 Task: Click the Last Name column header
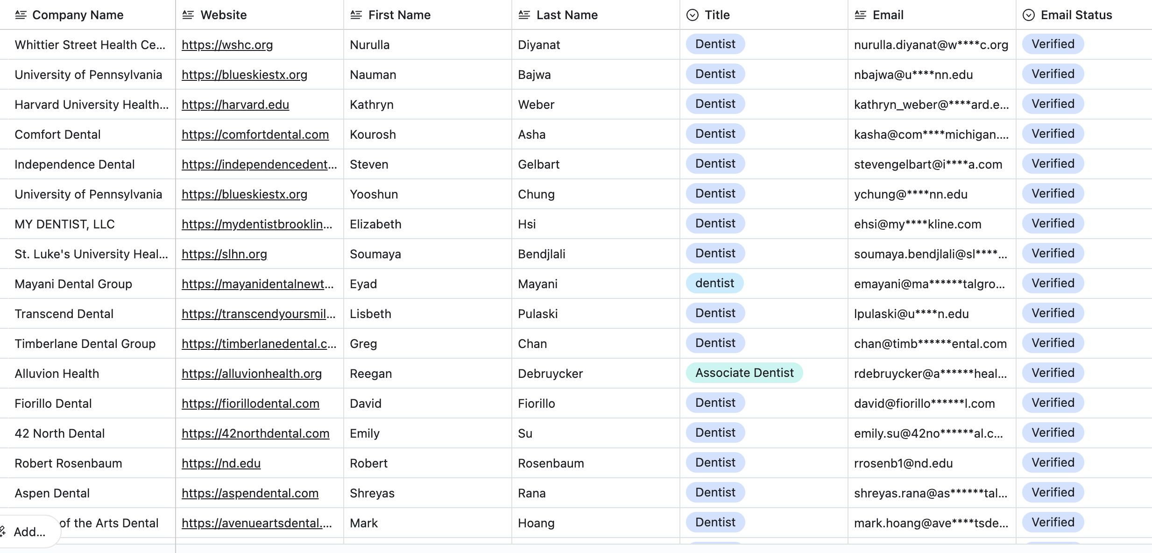pyautogui.click(x=567, y=15)
